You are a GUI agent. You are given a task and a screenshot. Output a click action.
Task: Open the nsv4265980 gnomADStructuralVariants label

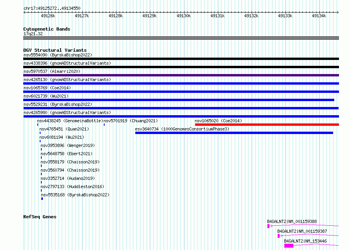click(67, 112)
